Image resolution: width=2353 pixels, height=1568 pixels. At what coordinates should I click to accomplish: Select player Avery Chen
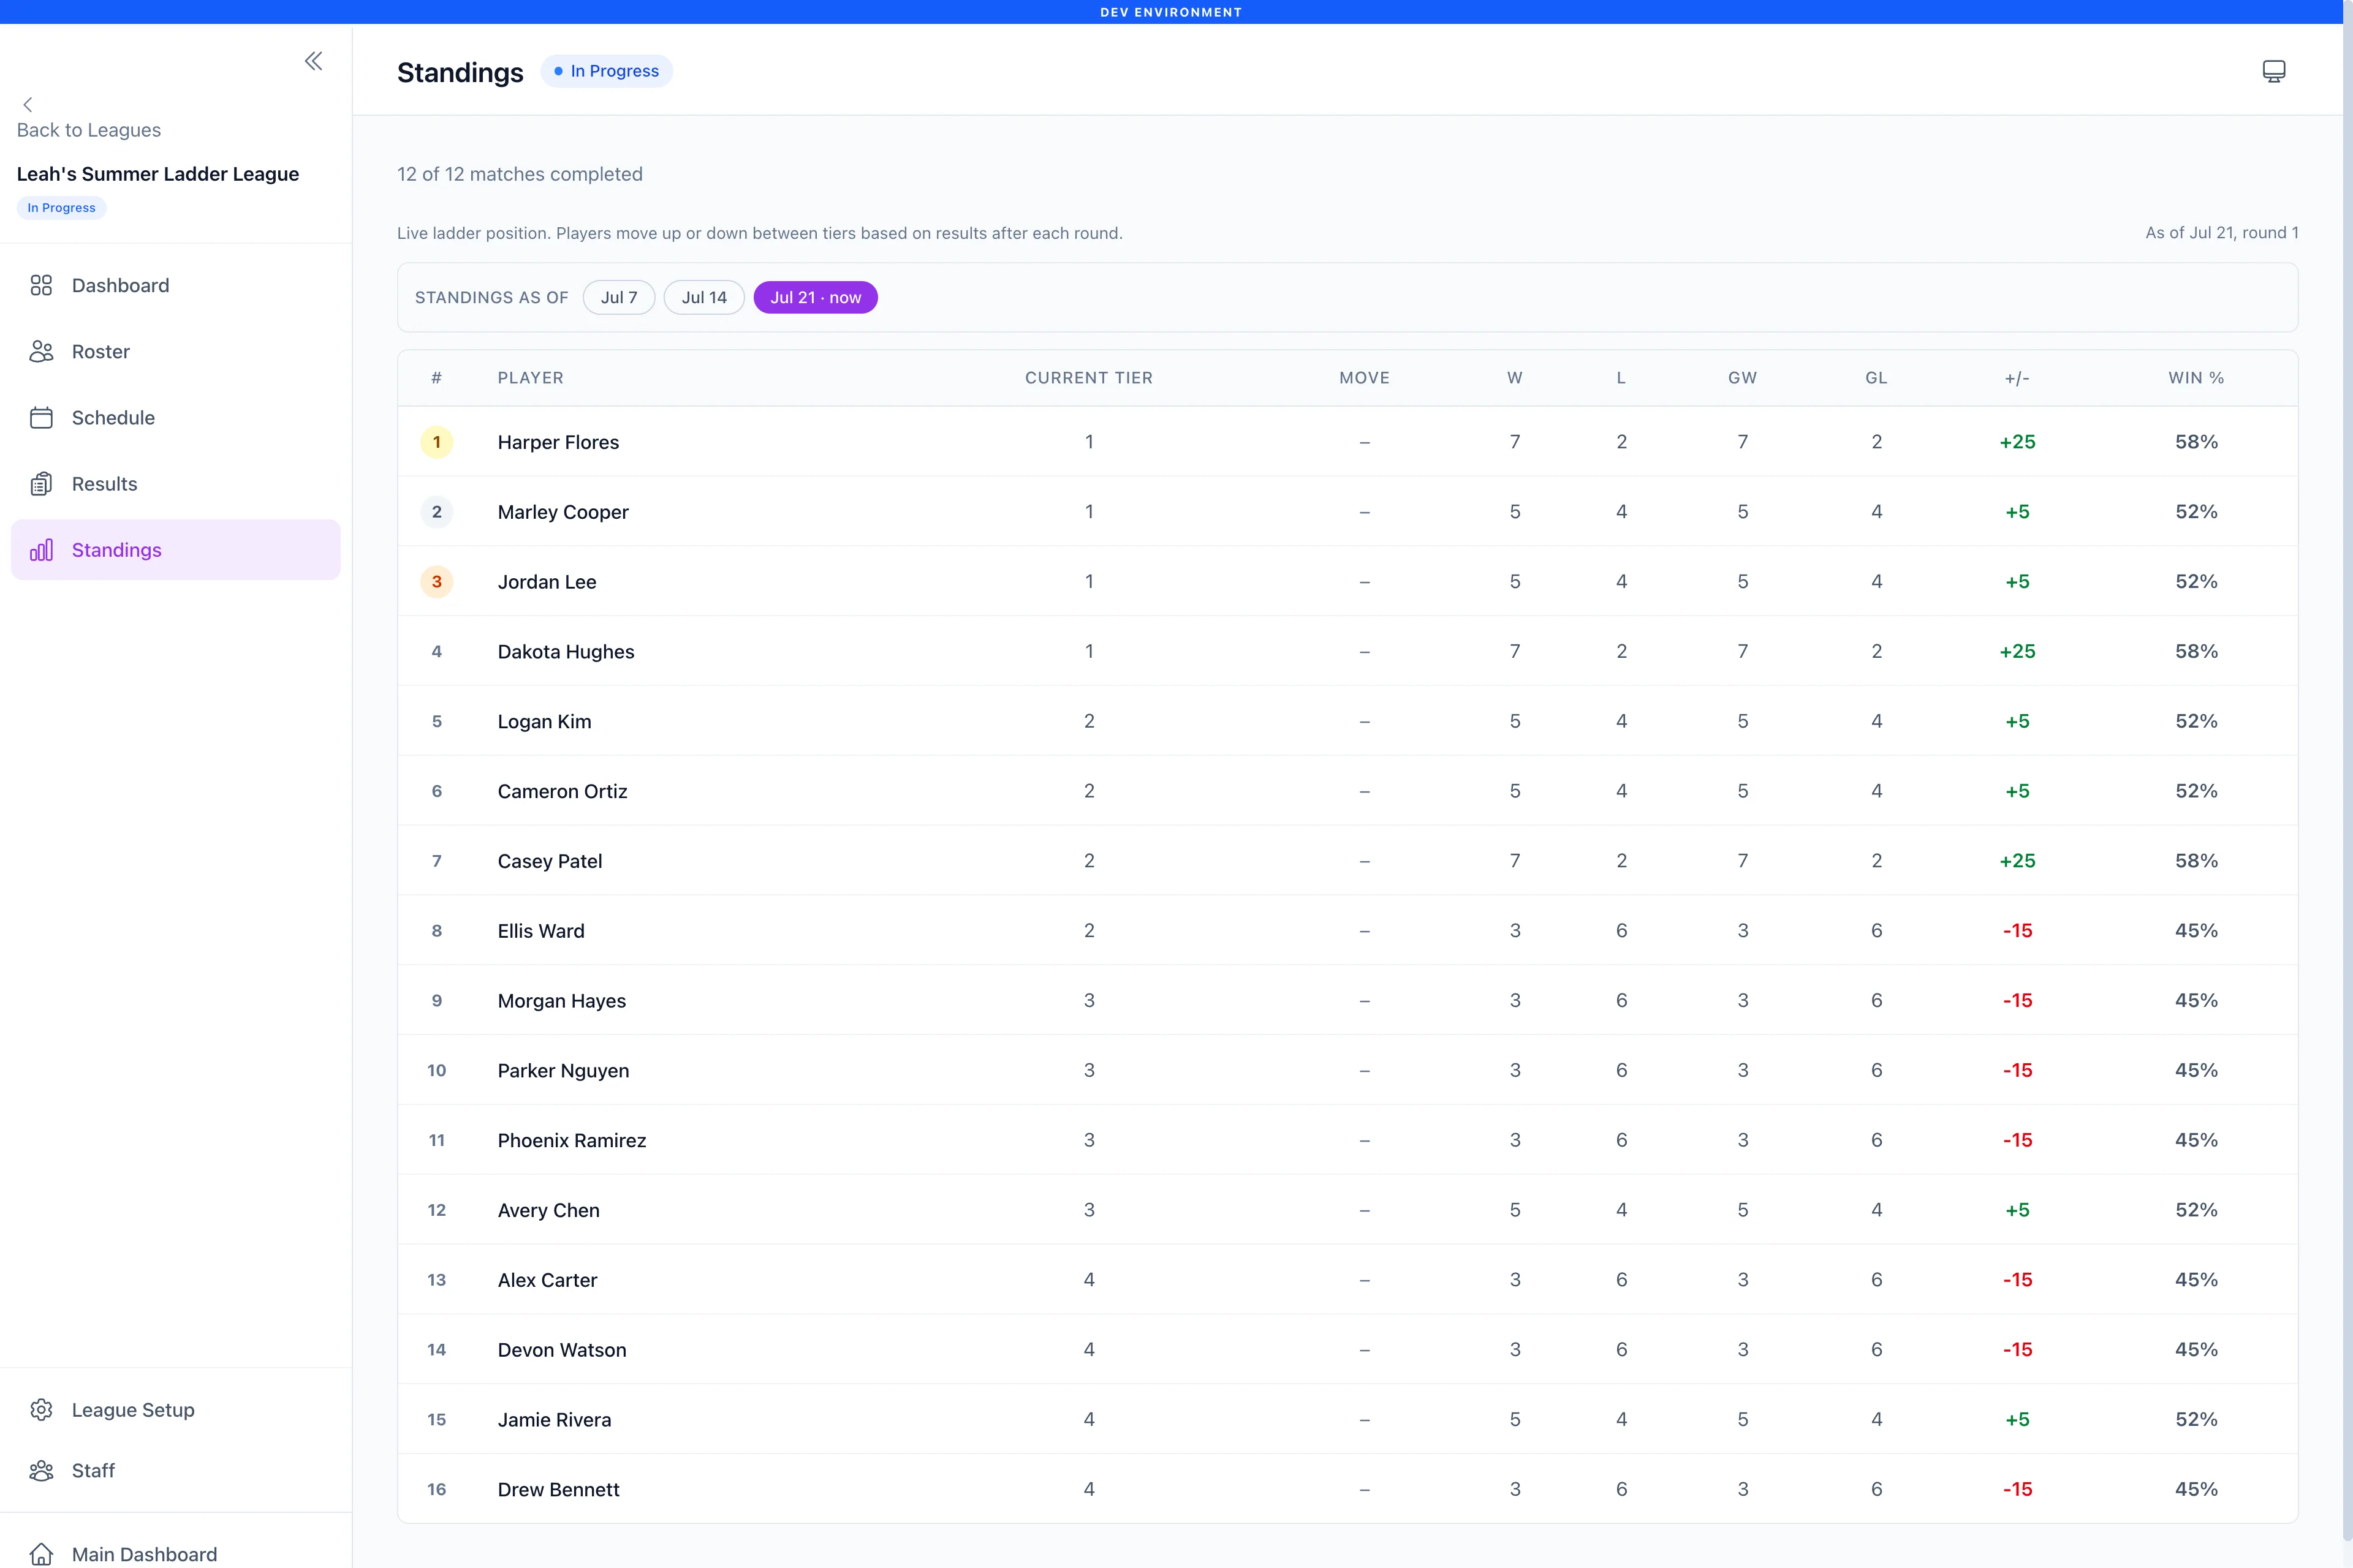549,1210
